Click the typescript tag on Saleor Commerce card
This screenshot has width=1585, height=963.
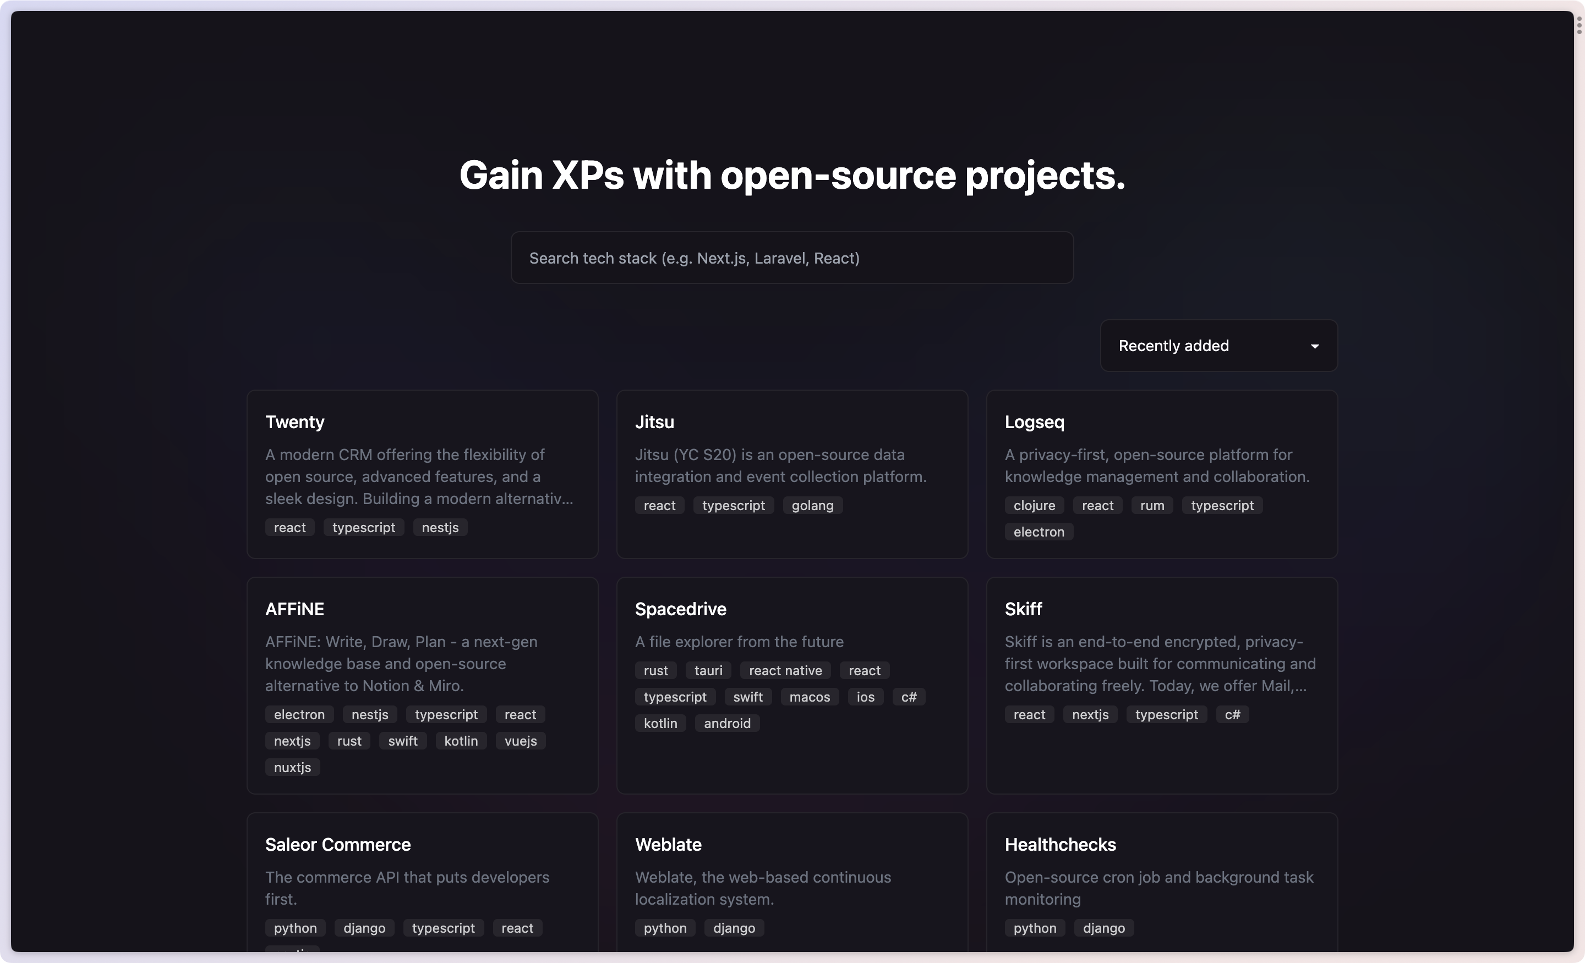click(443, 928)
